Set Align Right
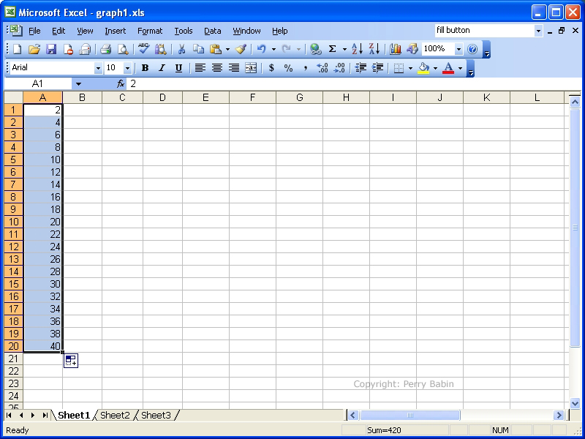Image resolution: width=585 pixels, height=439 pixels. click(234, 68)
